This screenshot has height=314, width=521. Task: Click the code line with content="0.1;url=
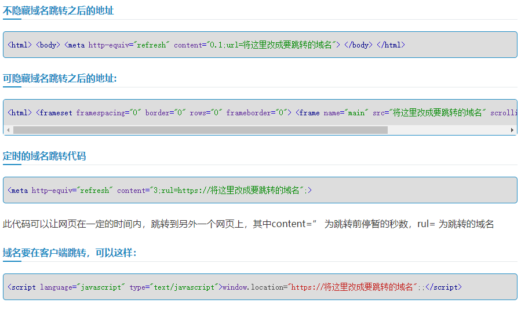(206, 45)
